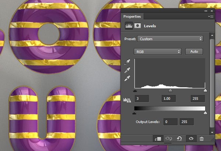
Task: Close the Properties panel
Action: 212,11
